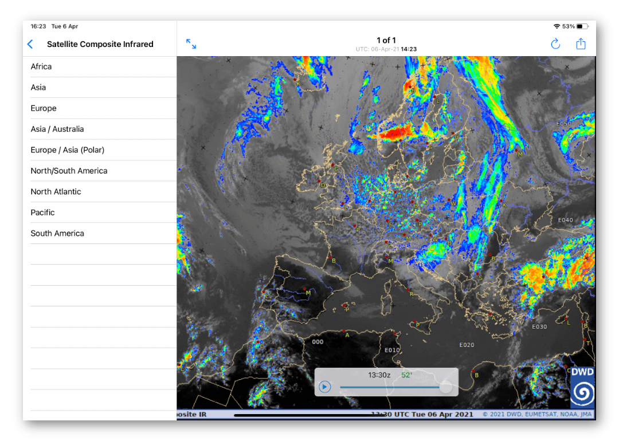619x441 pixels.
Task: Select Africa region
Action: point(41,66)
